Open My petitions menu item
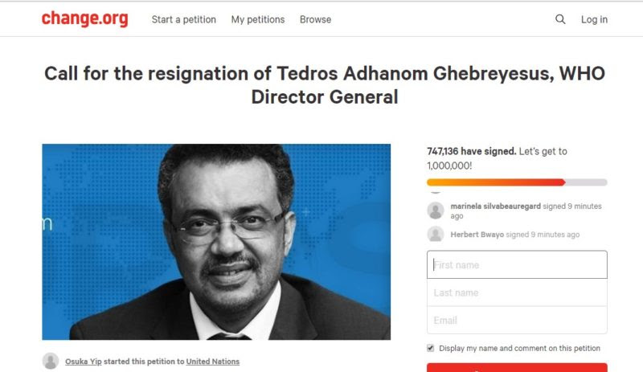 coord(258,19)
